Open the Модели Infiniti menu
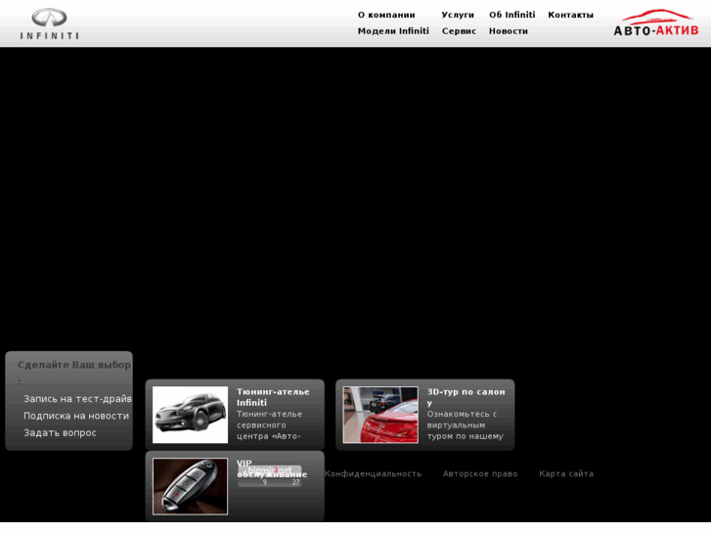The image size is (711, 533). point(393,31)
